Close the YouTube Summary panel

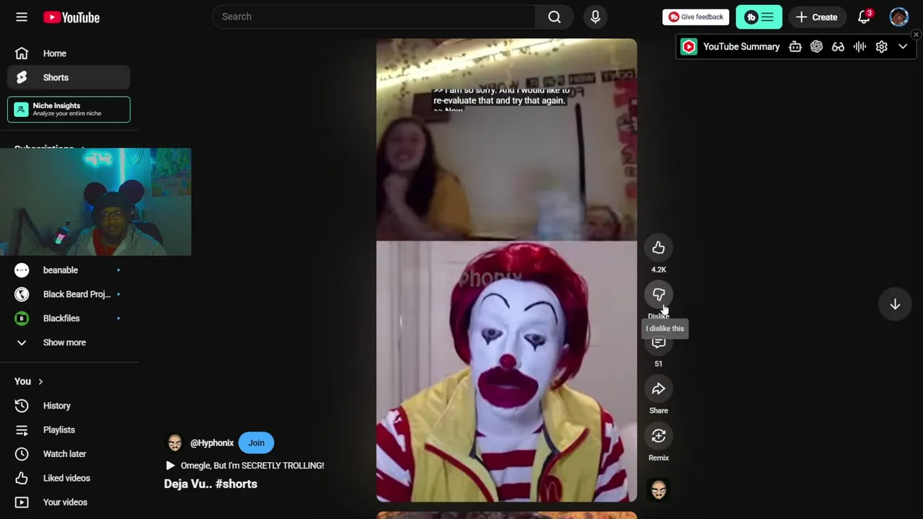916,35
